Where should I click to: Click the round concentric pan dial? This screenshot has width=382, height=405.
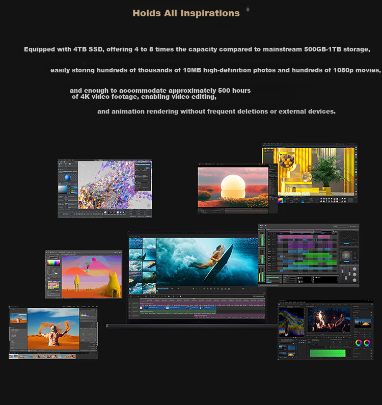click(346, 255)
